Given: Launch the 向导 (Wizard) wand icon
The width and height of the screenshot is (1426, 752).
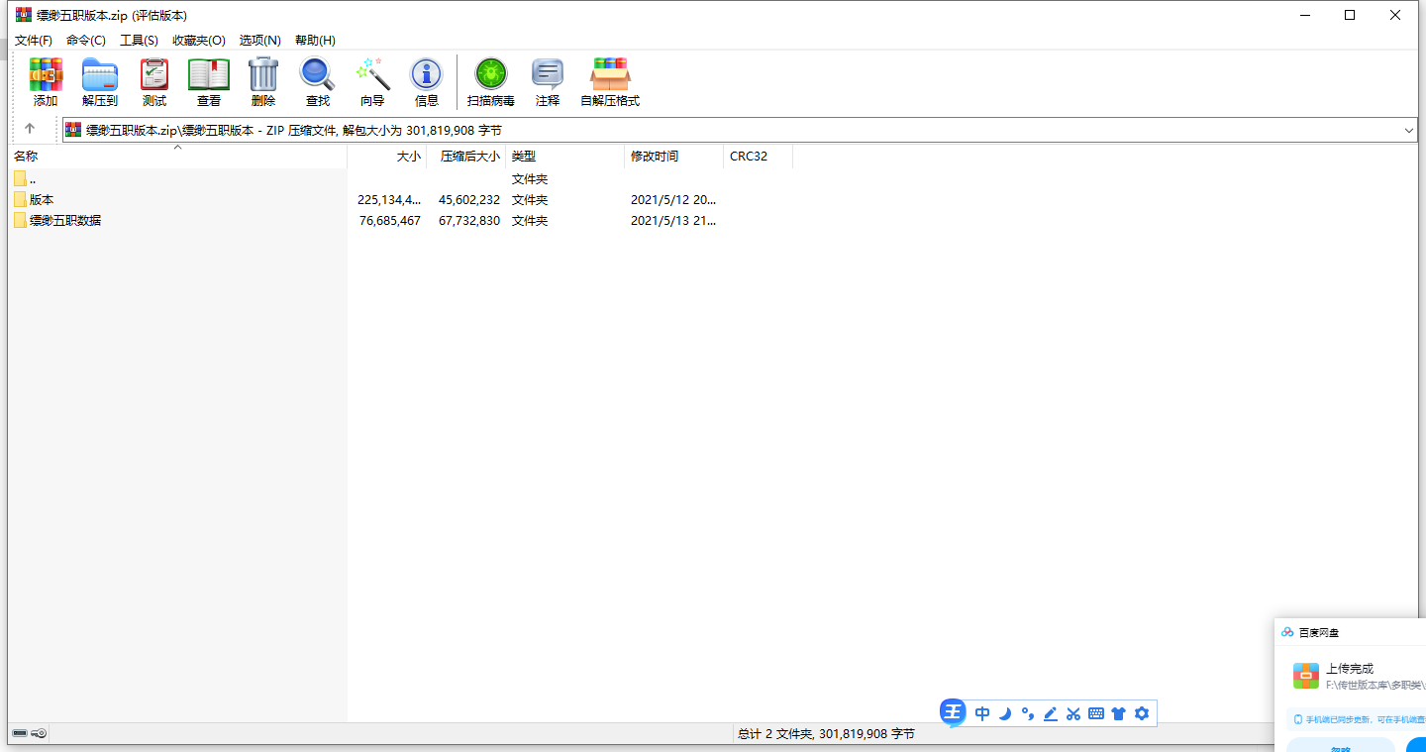Looking at the screenshot, I should tap(372, 81).
